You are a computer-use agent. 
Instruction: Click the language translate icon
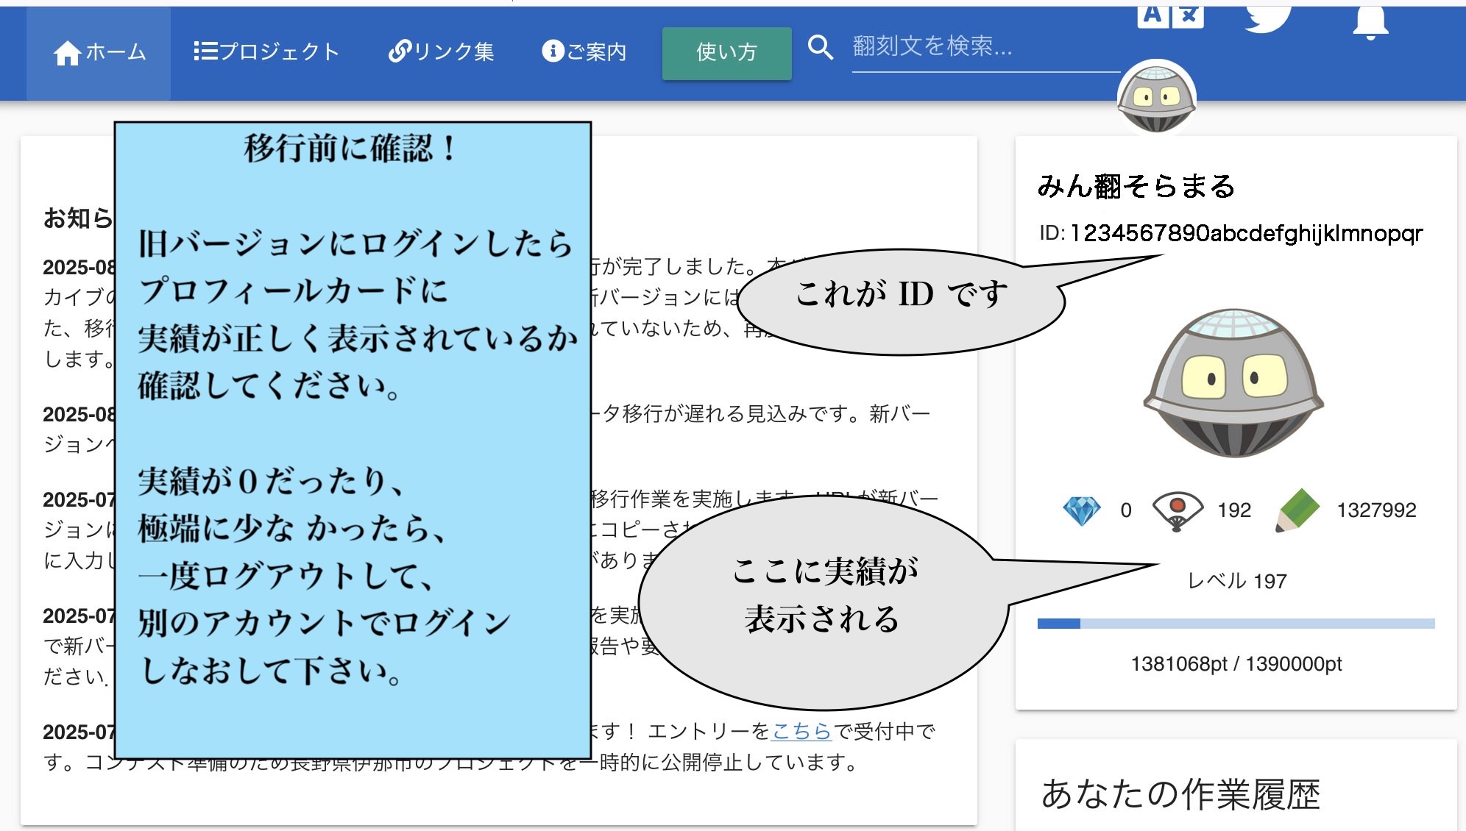point(1170,16)
